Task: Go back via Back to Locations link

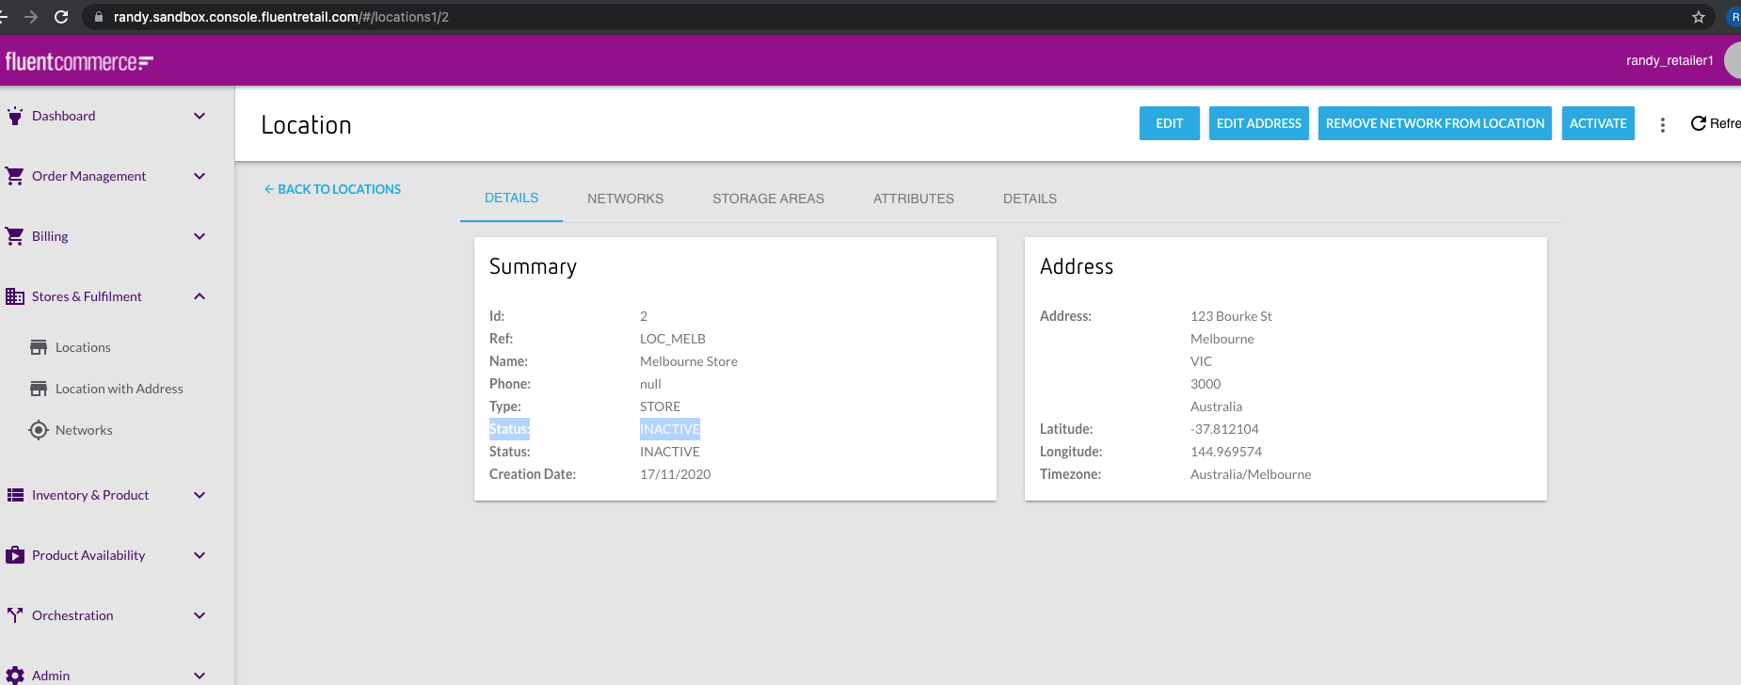Action: (333, 189)
